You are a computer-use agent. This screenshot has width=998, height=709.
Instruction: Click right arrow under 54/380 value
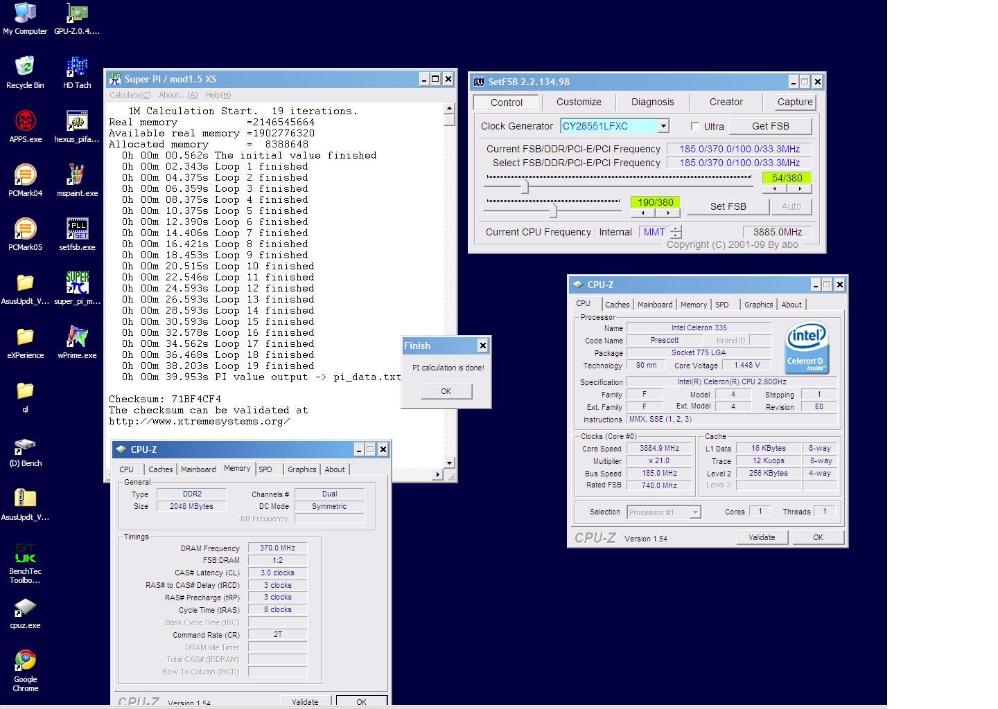[799, 188]
